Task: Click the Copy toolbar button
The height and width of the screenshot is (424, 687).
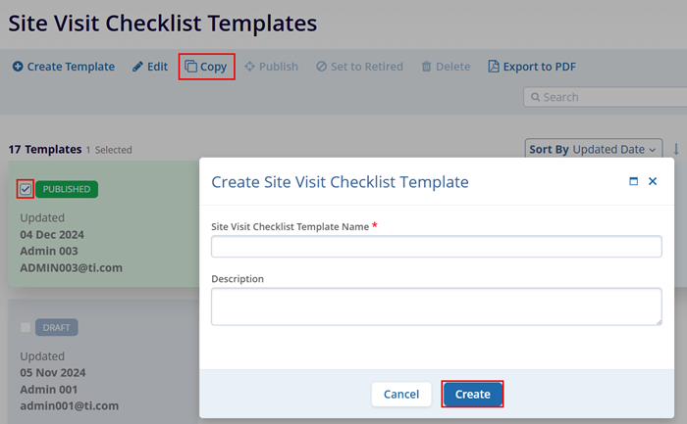Action: point(206,67)
